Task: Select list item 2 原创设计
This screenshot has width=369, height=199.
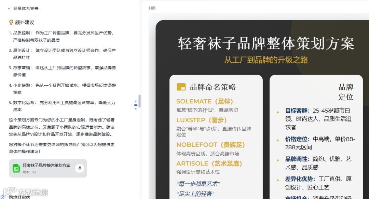Action: click(x=62, y=54)
